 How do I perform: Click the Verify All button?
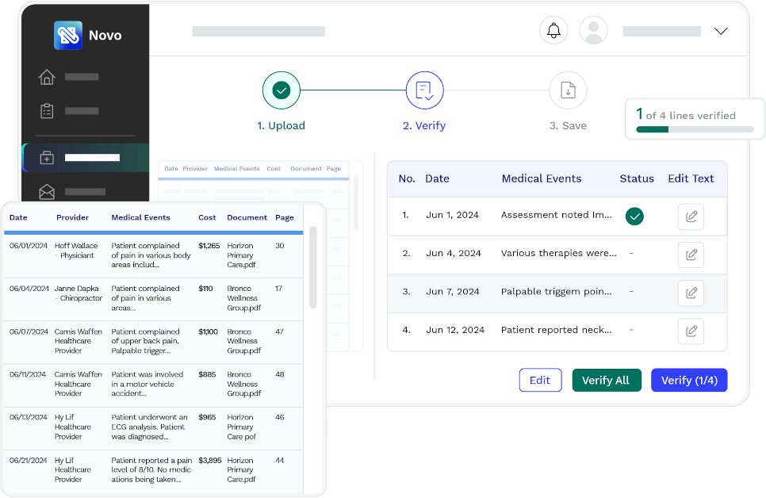coord(607,380)
